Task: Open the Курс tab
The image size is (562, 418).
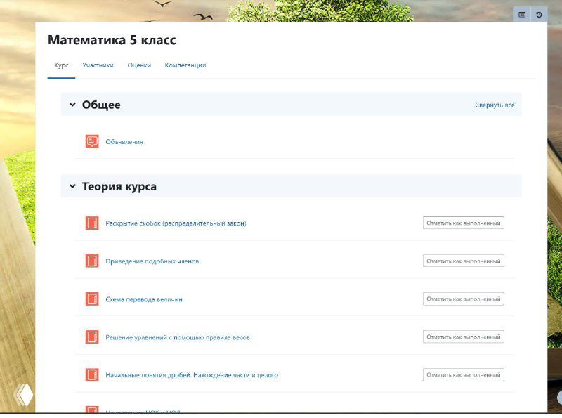Action: (61, 65)
